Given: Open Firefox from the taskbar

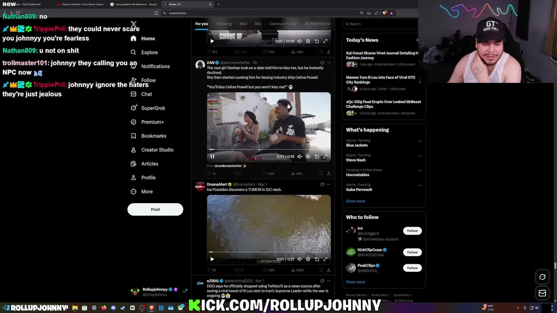Looking at the screenshot, I should [104, 308].
